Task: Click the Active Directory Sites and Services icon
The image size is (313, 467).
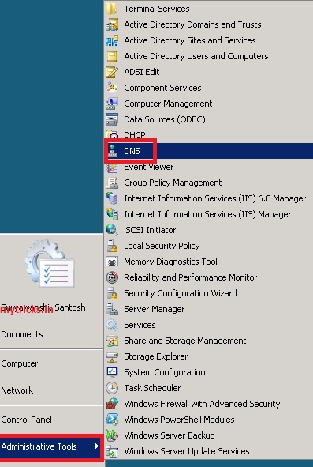Action: tap(112, 40)
